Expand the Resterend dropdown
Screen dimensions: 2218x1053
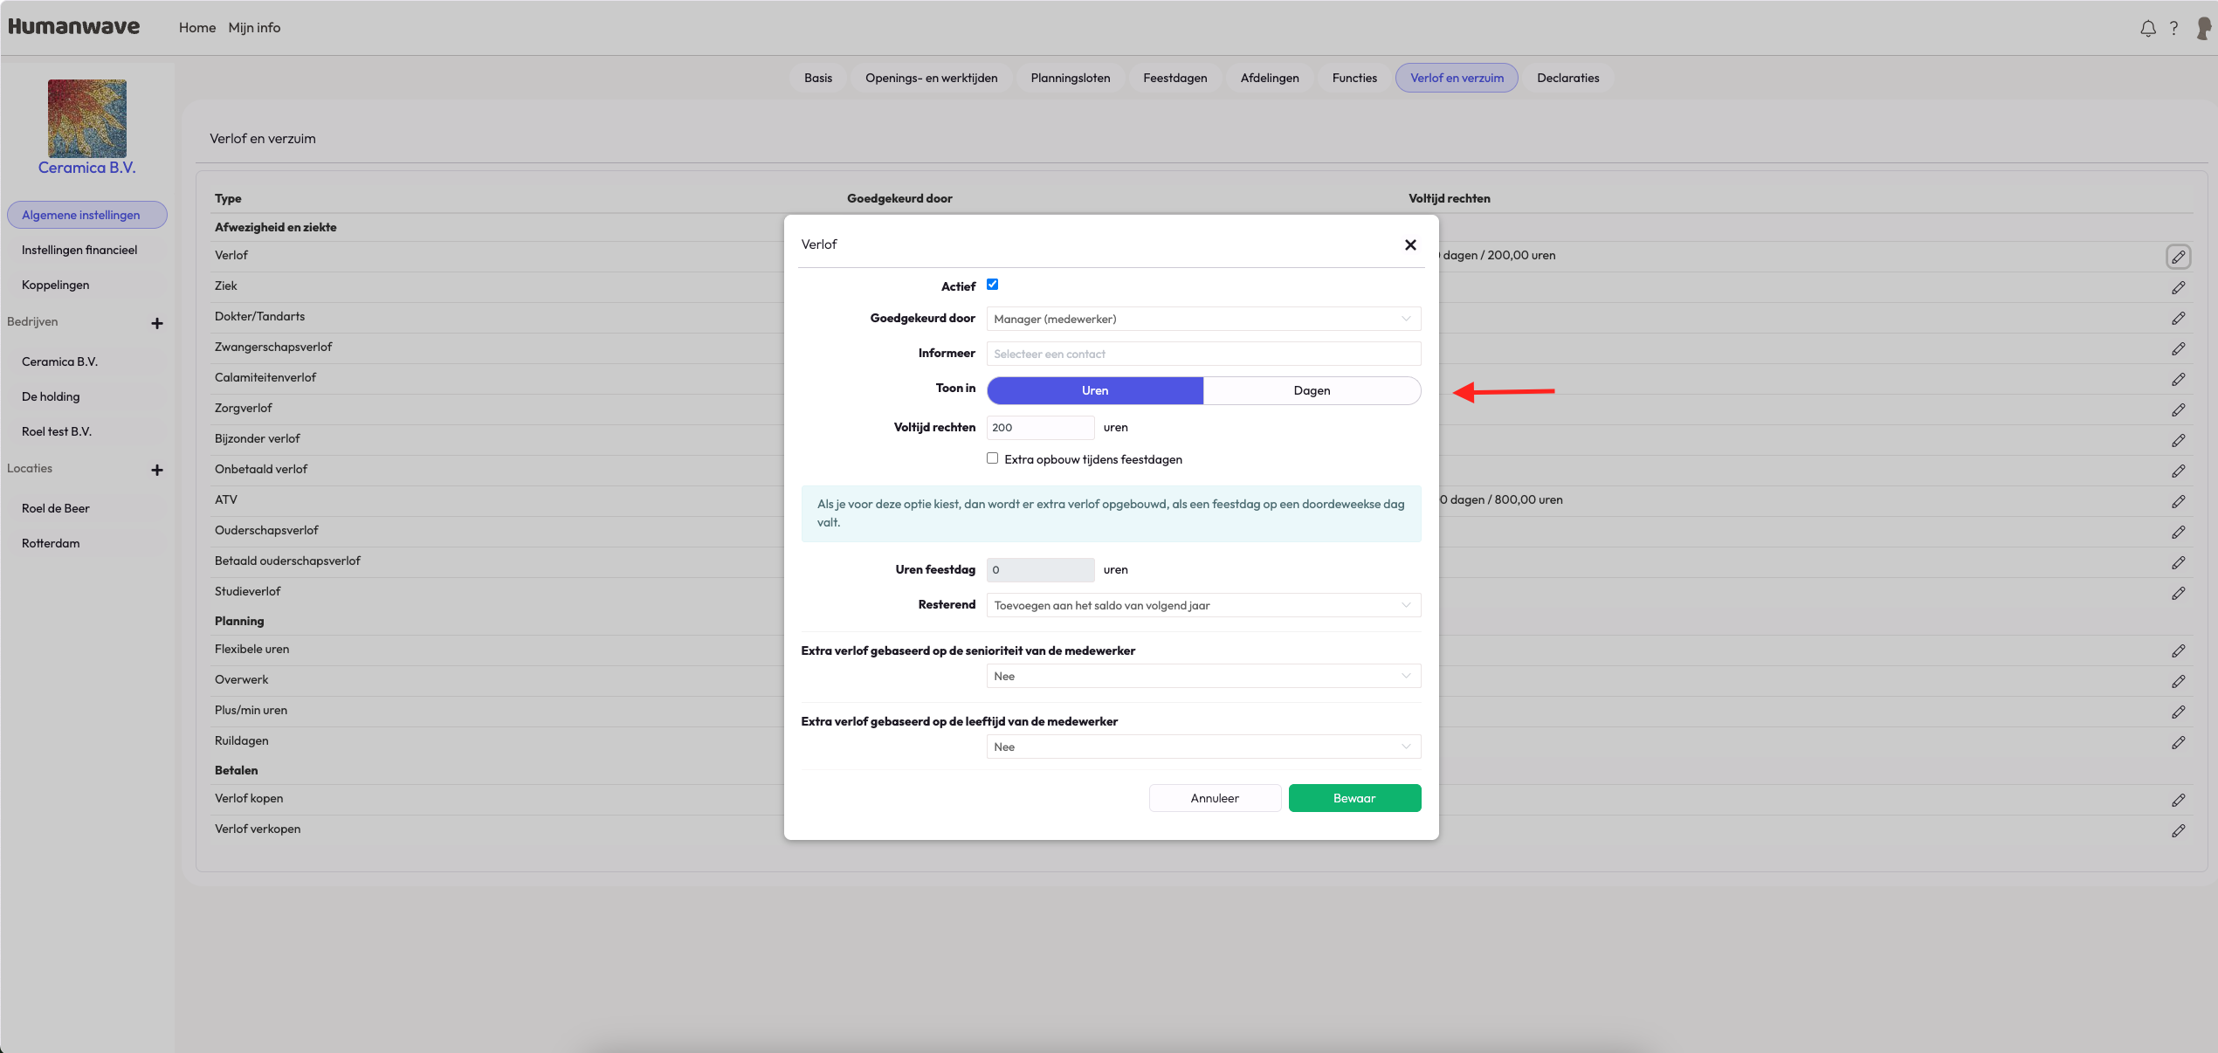point(1203,605)
